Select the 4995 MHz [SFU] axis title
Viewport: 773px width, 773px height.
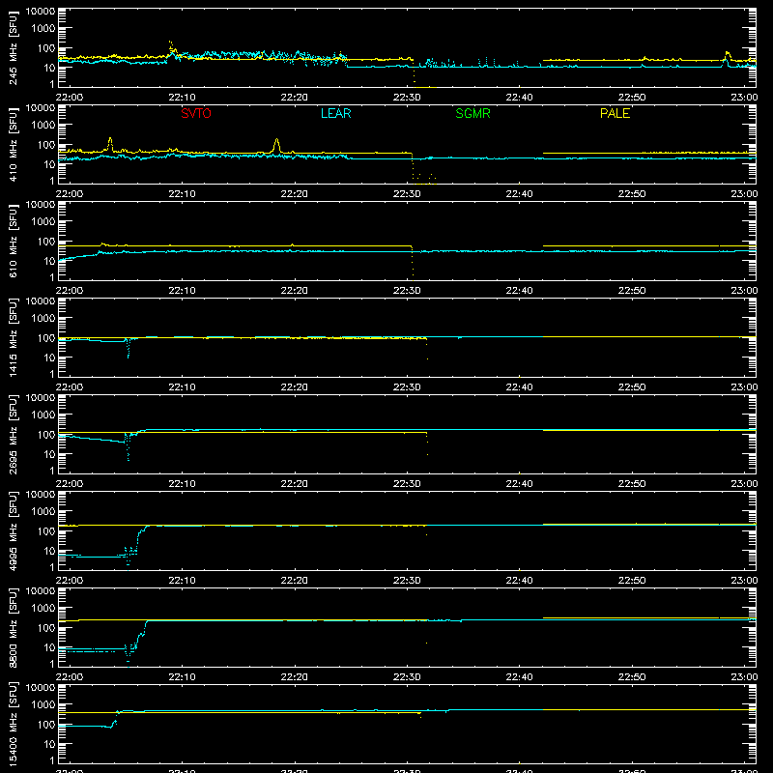click(14, 530)
